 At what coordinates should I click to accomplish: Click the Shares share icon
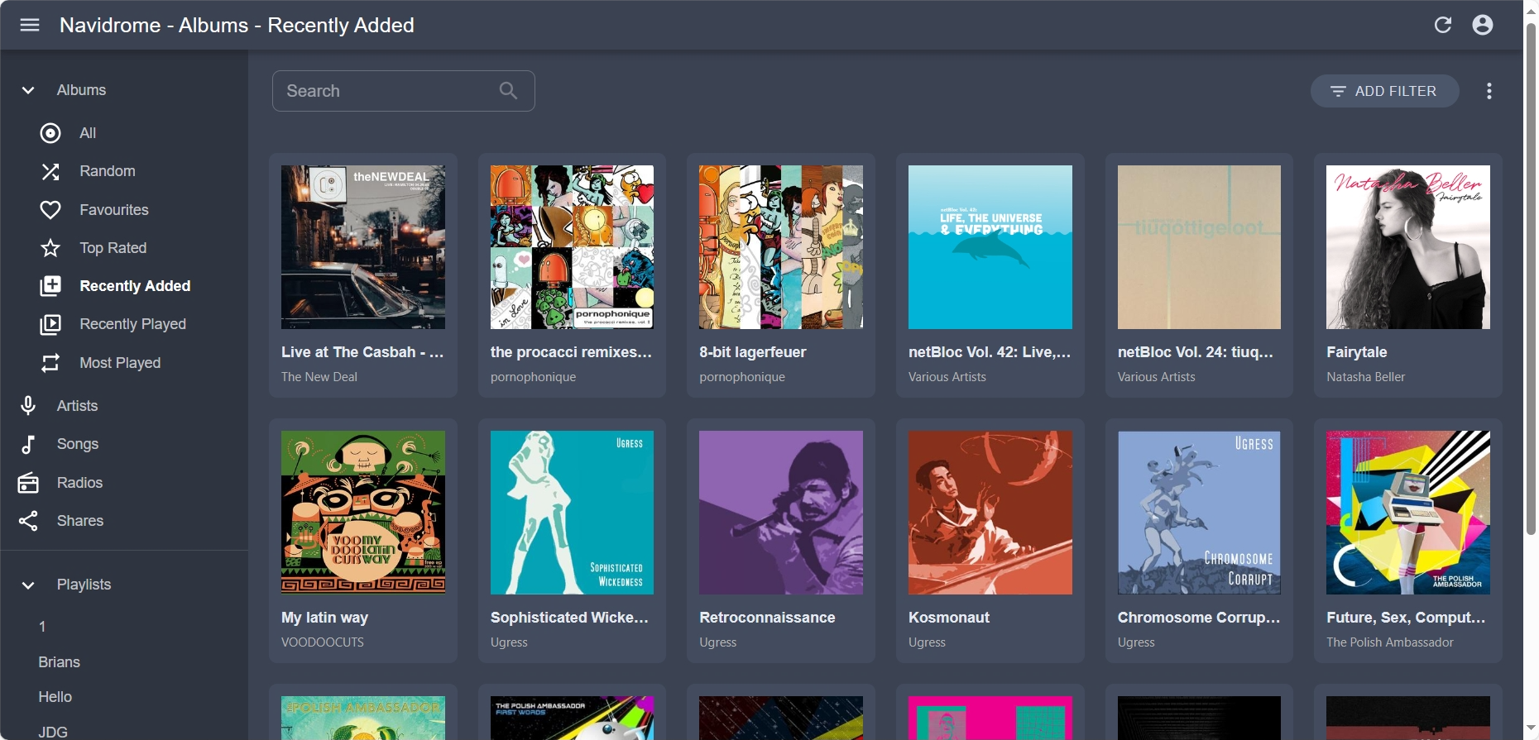click(28, 521)
